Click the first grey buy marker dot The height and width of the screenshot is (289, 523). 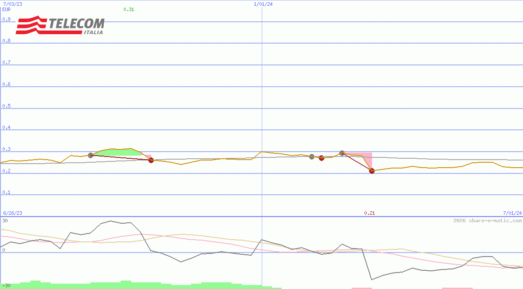[91, 155]
